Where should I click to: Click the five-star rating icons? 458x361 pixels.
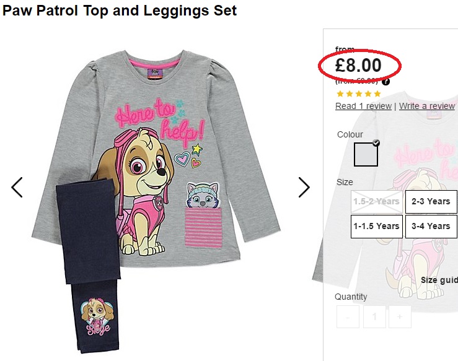pyautogui.click(x=358, y=94)
